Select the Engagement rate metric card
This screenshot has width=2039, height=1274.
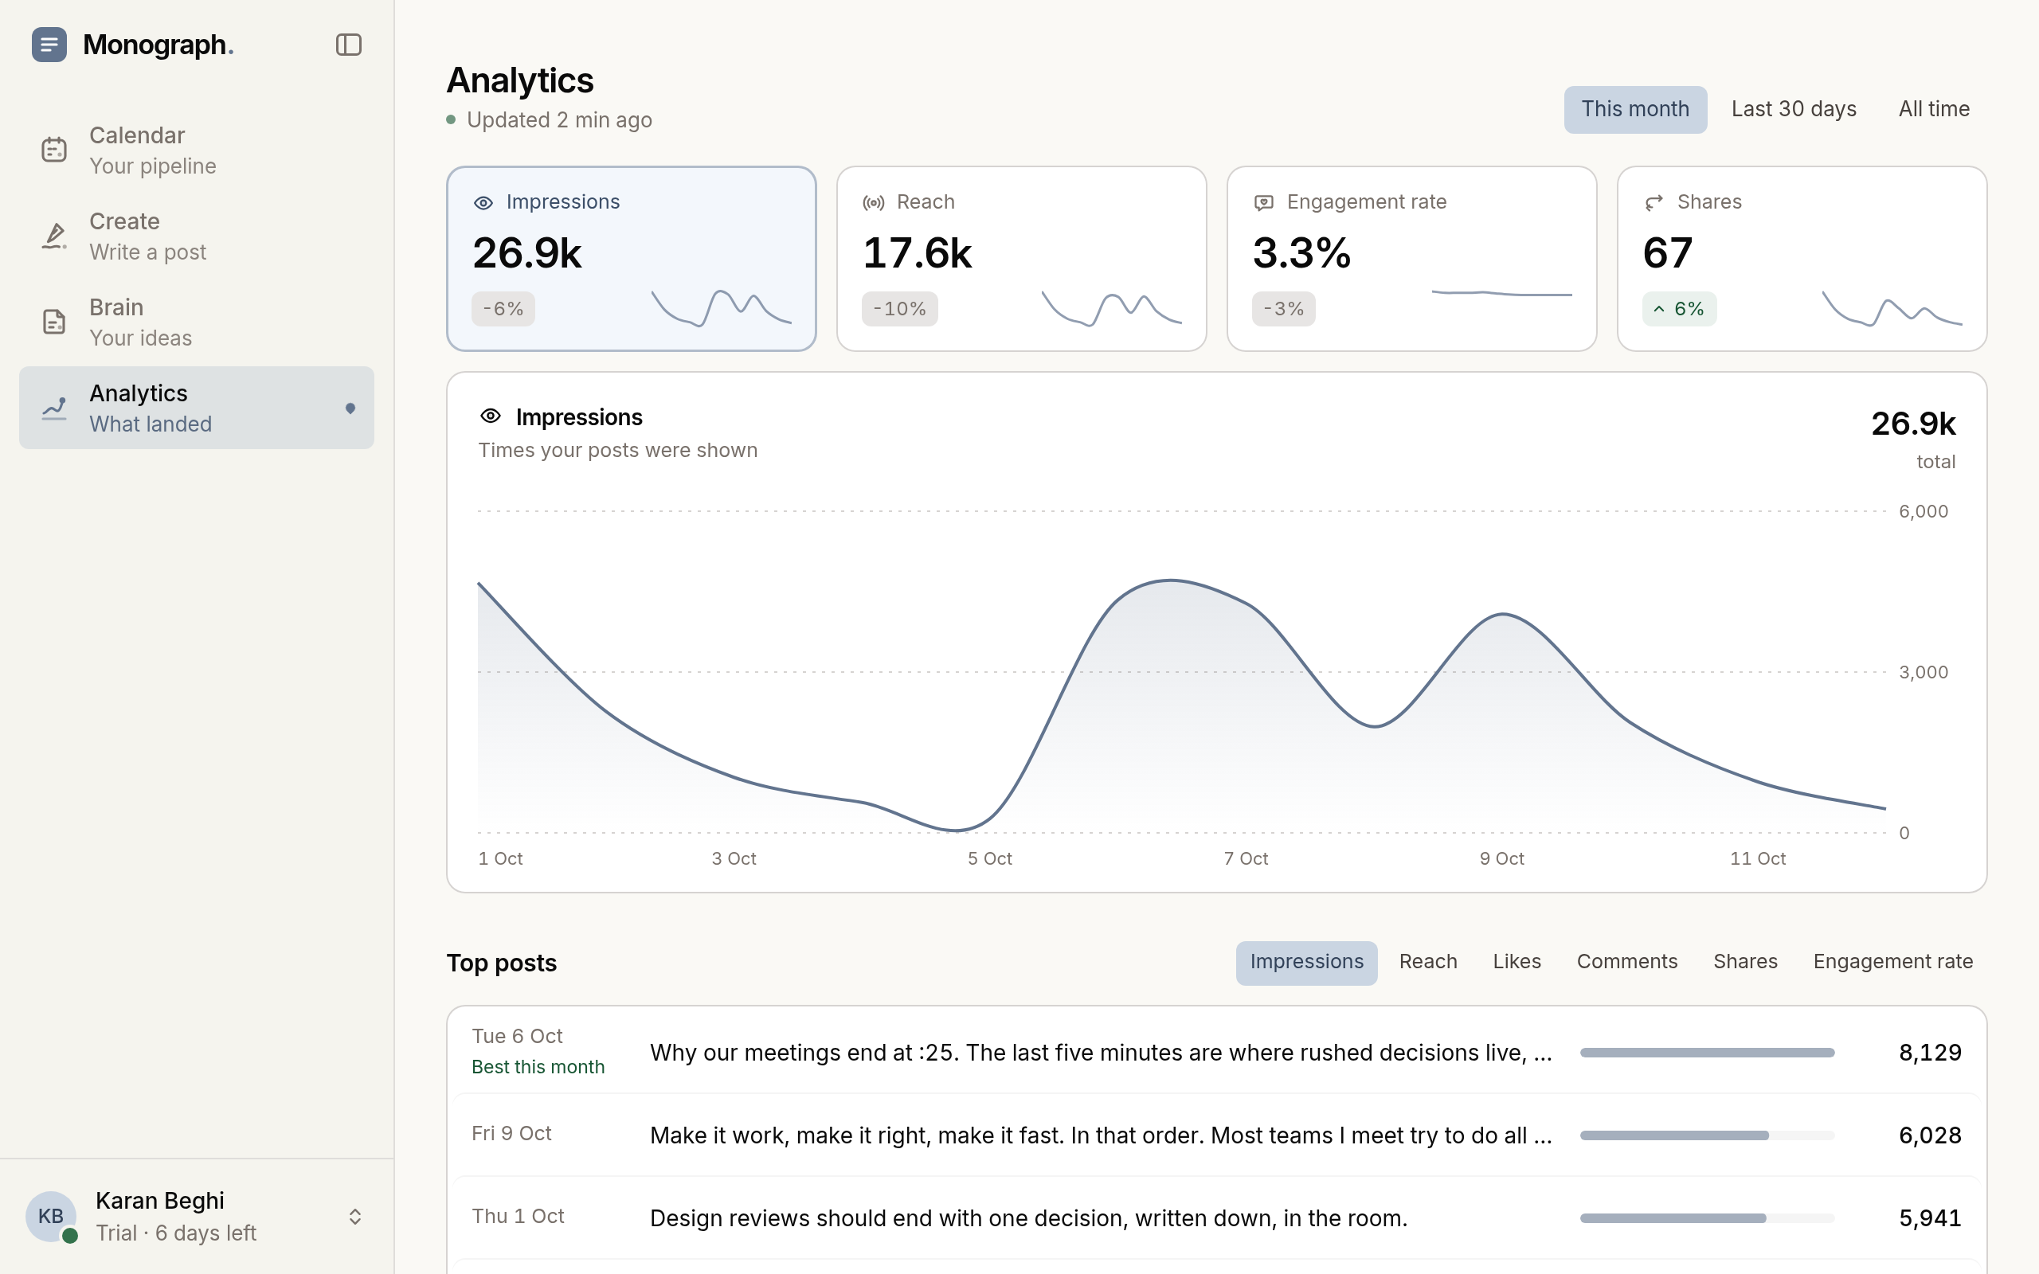pos(1411,259)
